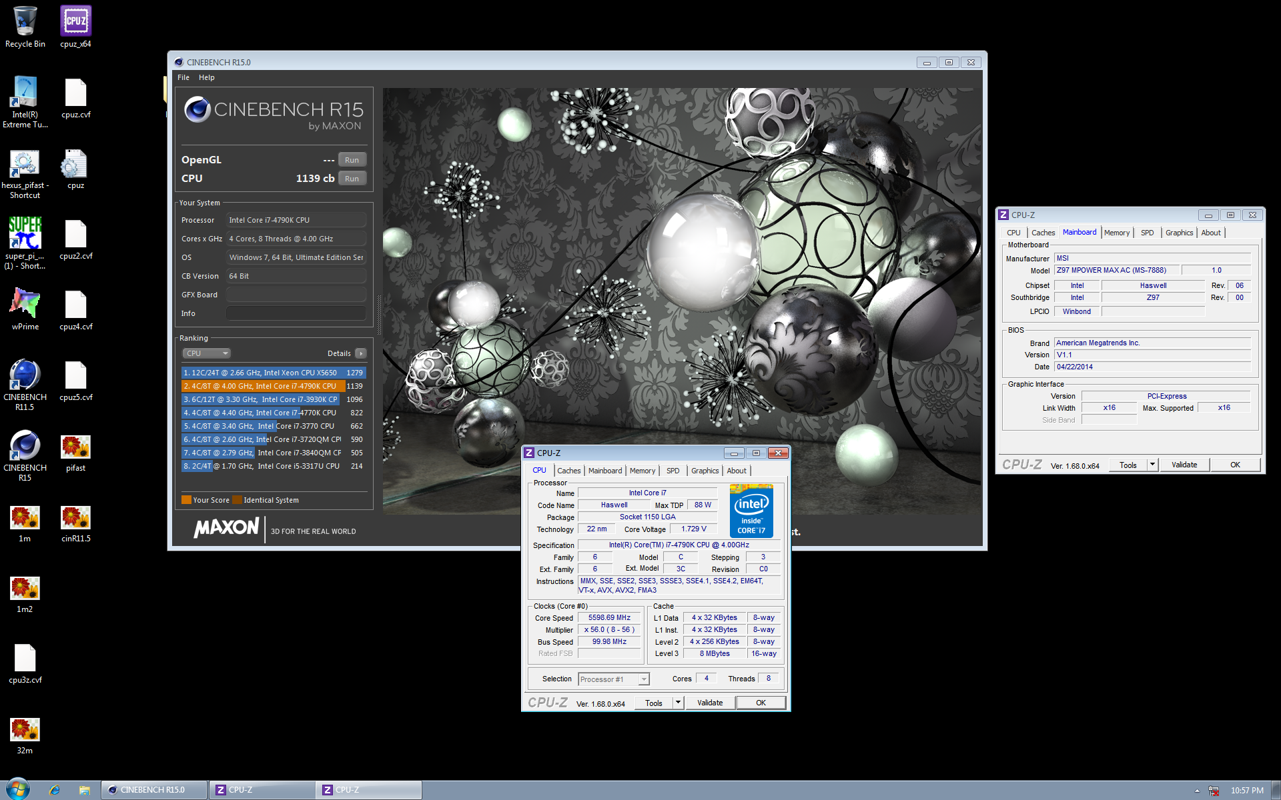Select the cpuz4.cvf file icon
The height and width of the screenshot is (800, 1281).
coord(75,309)
